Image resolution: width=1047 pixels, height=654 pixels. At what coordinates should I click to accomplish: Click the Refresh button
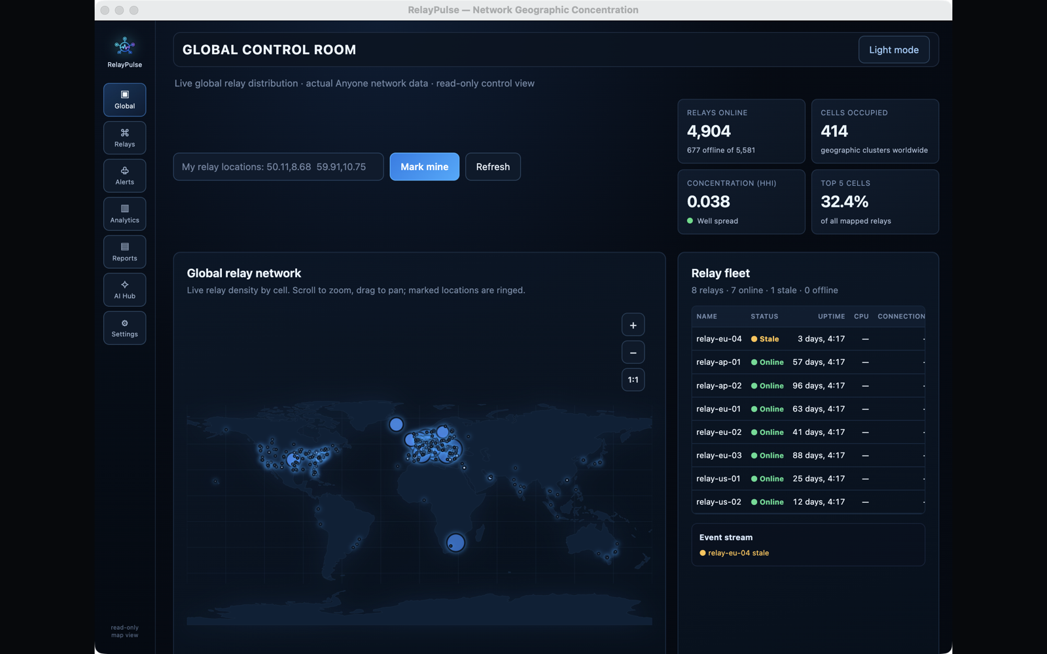click(493, 167)
